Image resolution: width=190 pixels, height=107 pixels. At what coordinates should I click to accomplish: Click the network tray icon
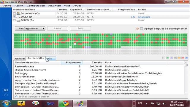(x=158, y=104)
